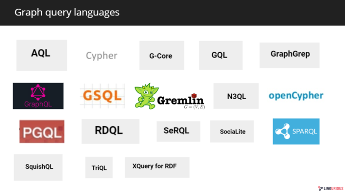
Task: Select the GQL box
Action: click(221, 55)
